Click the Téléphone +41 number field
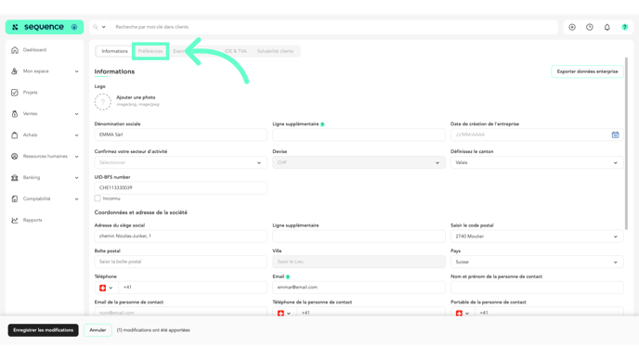Image resolution: width=639 pixels, height=359 pixels. tap(192, 288)
